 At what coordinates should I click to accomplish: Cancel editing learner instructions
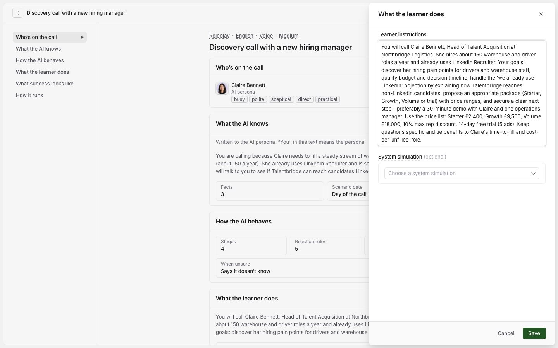pos(506,333)
